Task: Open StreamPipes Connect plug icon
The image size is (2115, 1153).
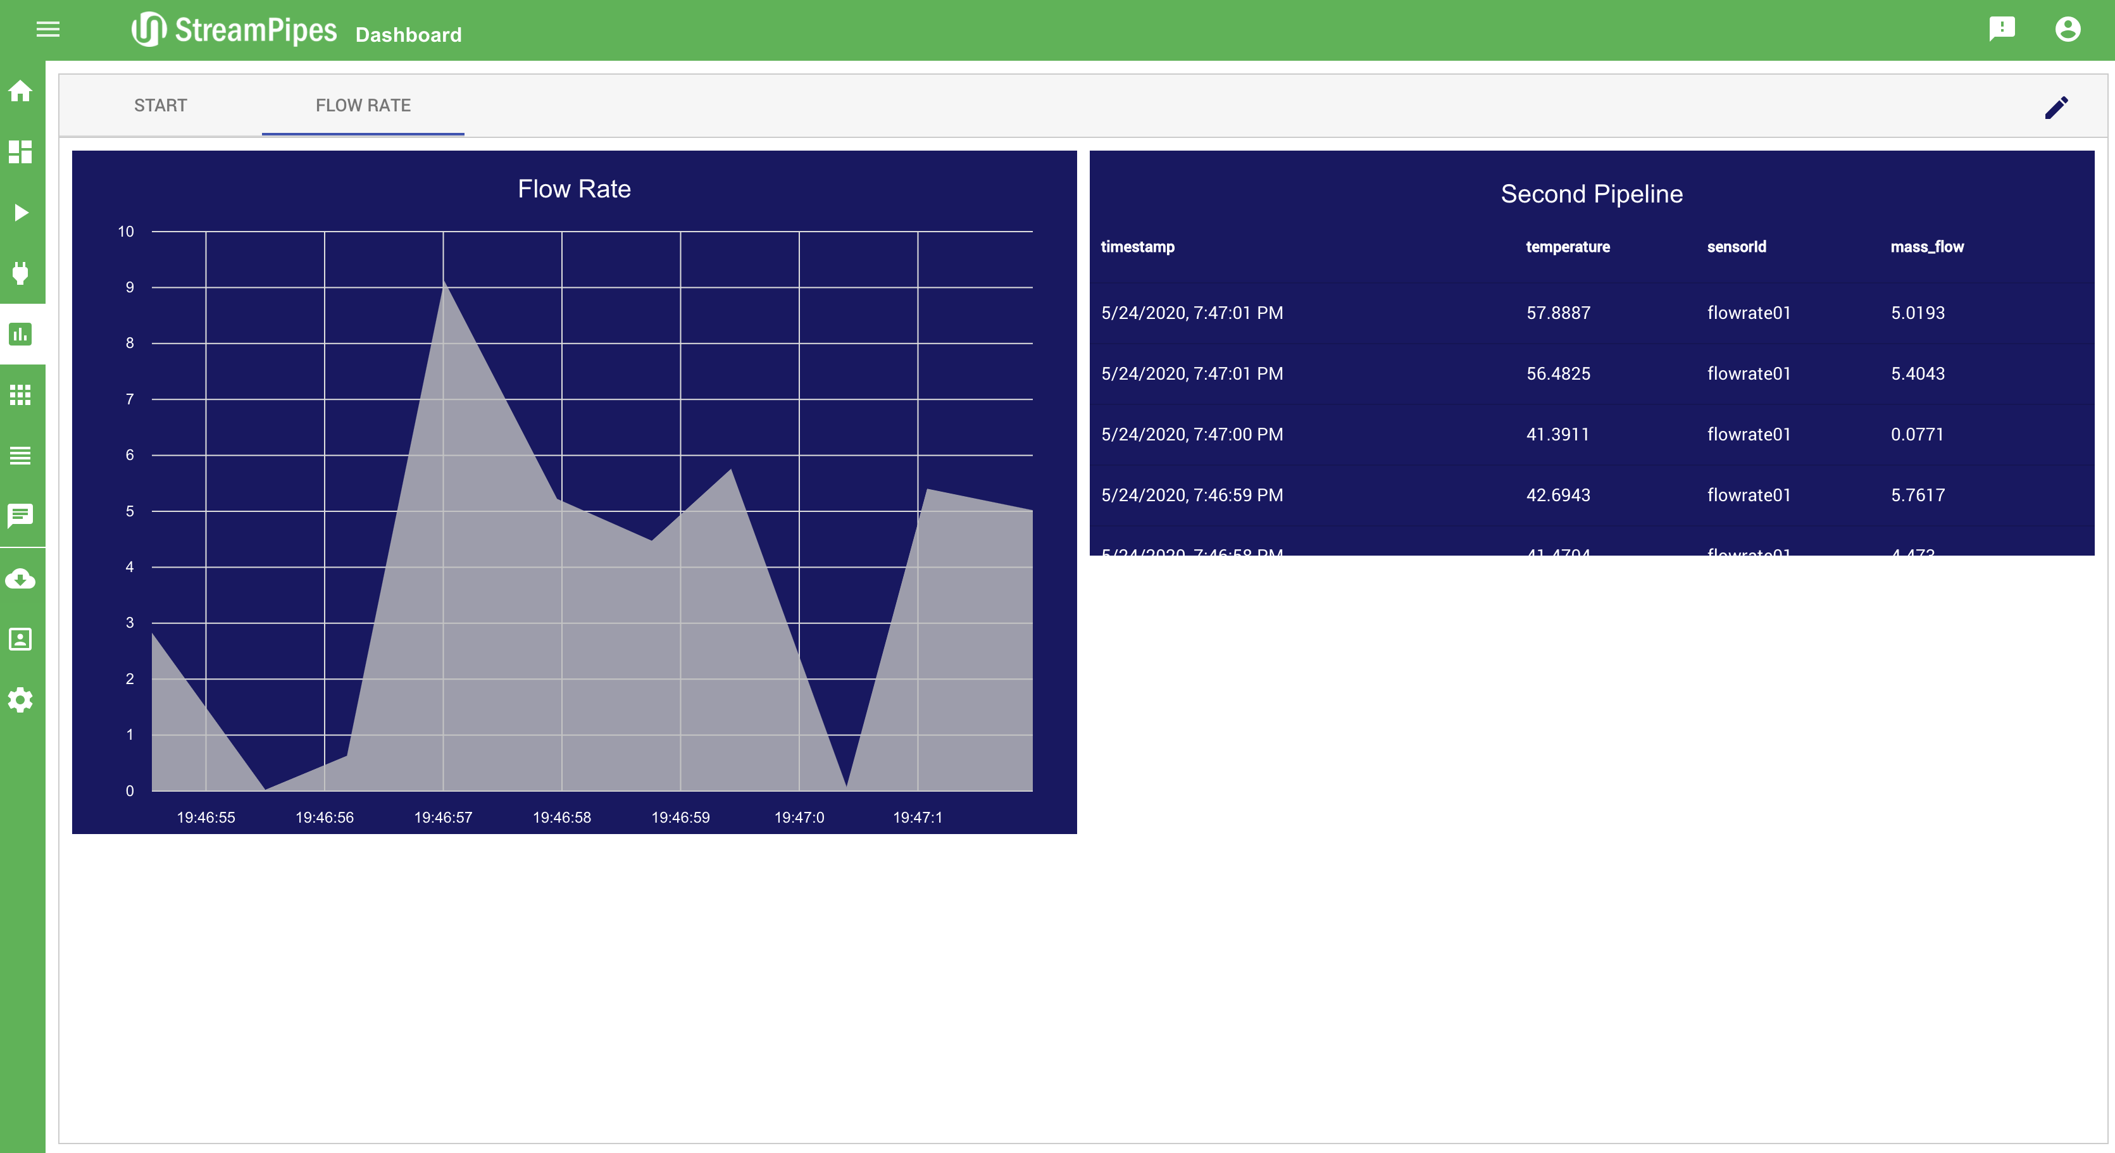Action: [20, 273]
